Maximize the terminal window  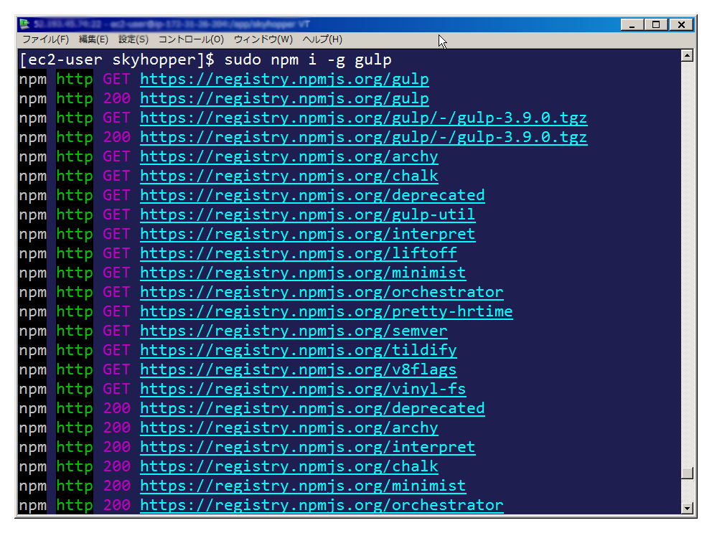click(656, 24)
